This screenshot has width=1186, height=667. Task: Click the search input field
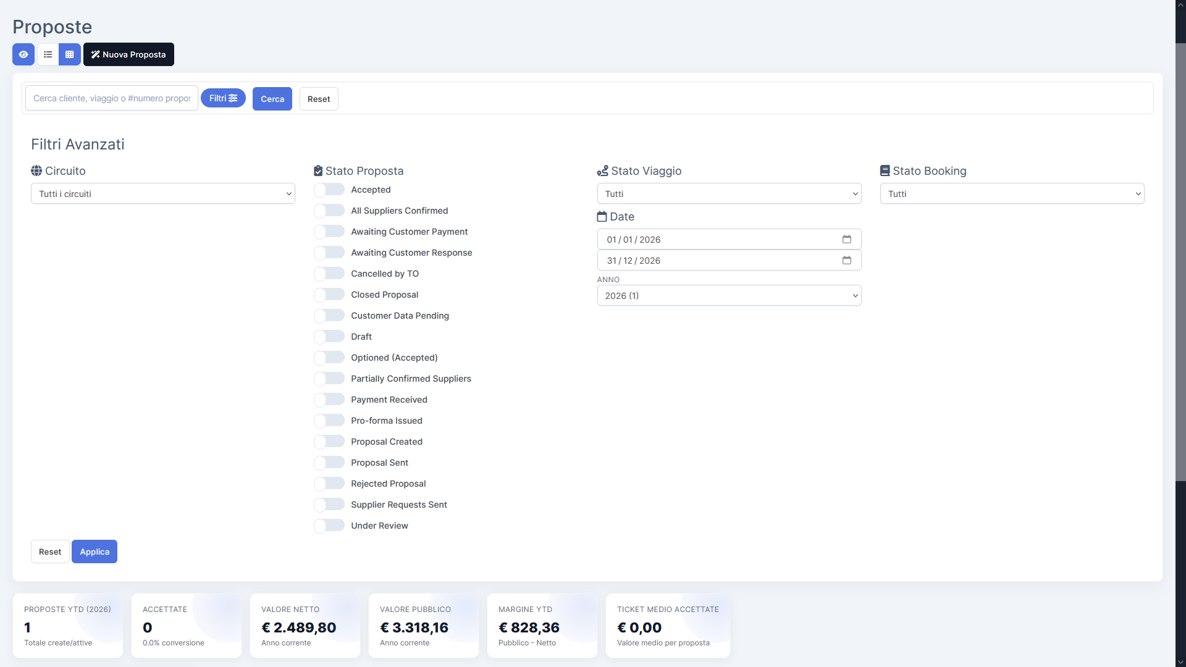click(x=111, y=98)
